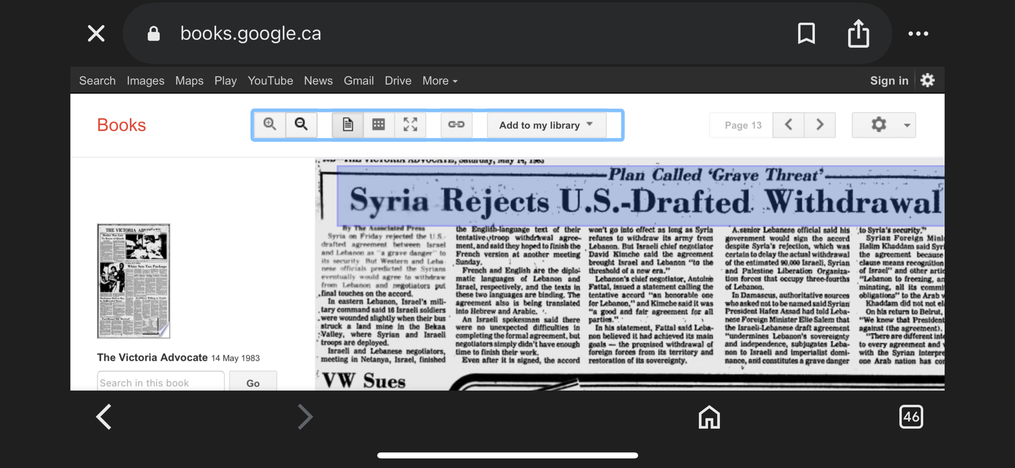Image resolution: width=1015 pixels, height=468 pixels.
Task: Tap the lock icon in address bar
Action: [153, 34]
